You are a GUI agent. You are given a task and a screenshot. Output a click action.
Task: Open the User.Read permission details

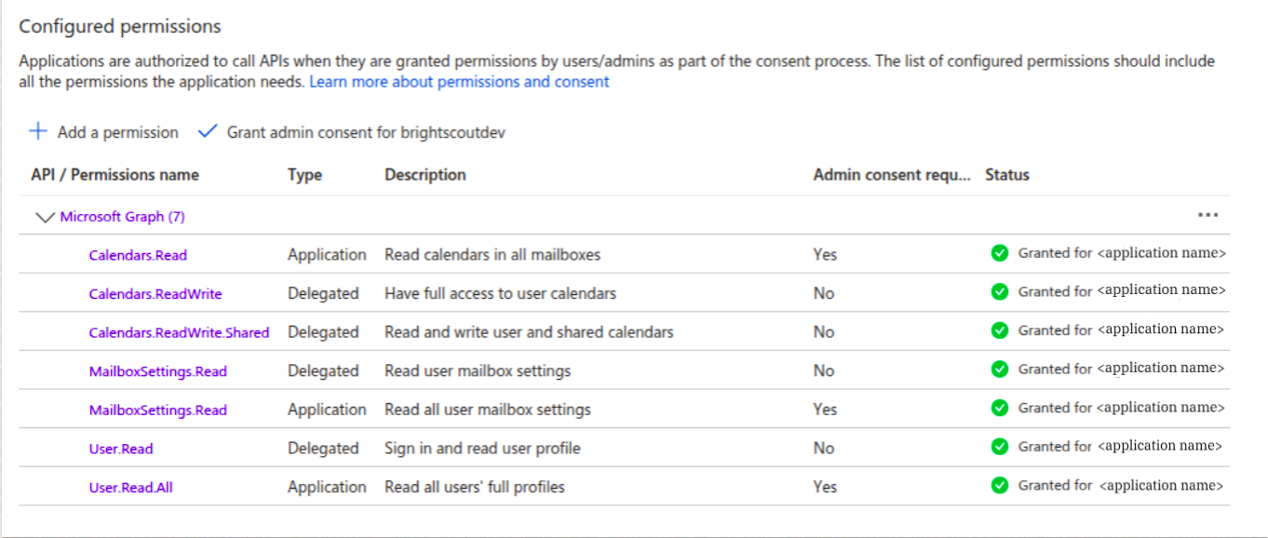(x=121, y=446)
